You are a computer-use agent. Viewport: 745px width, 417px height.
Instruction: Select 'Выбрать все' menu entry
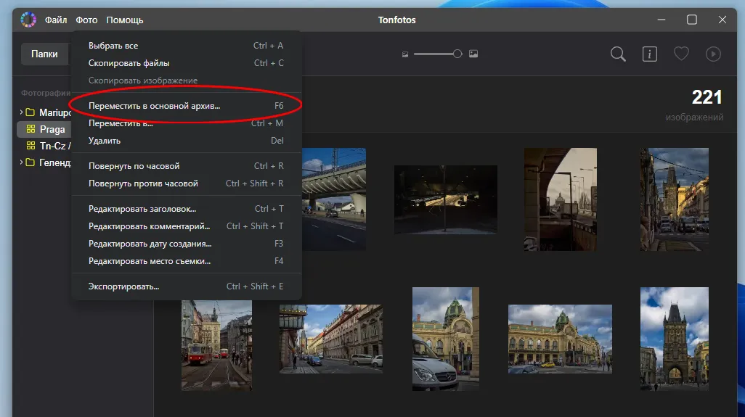coord(113,46)
